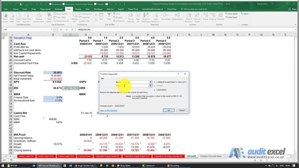Open Single Variable Data taskbar item

[85, 166]
